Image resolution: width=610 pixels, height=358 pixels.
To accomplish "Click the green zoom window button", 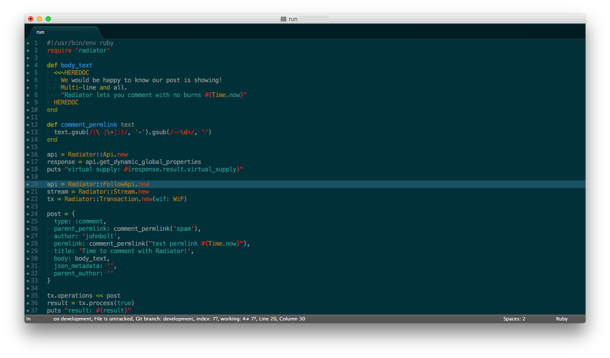I will tap(48, 19).
